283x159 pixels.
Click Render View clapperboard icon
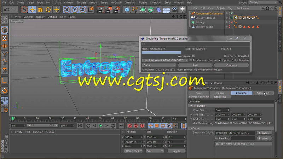pyautogui.click(x=100, y=10)
